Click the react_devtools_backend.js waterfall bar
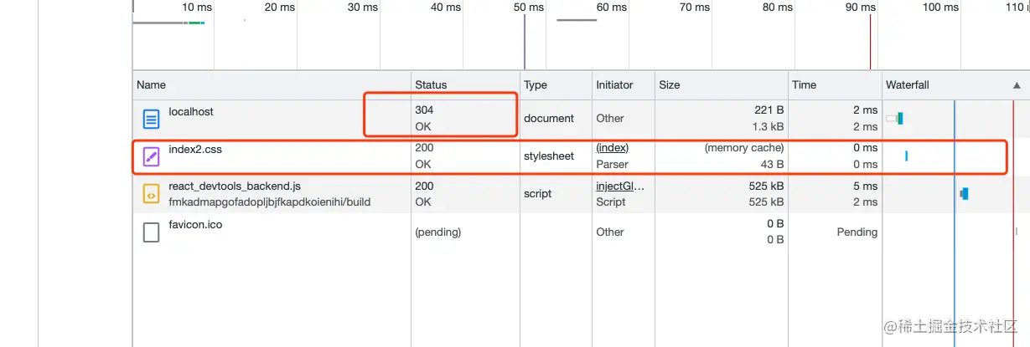Screen dimensions: 1030x347 [964, 194]
